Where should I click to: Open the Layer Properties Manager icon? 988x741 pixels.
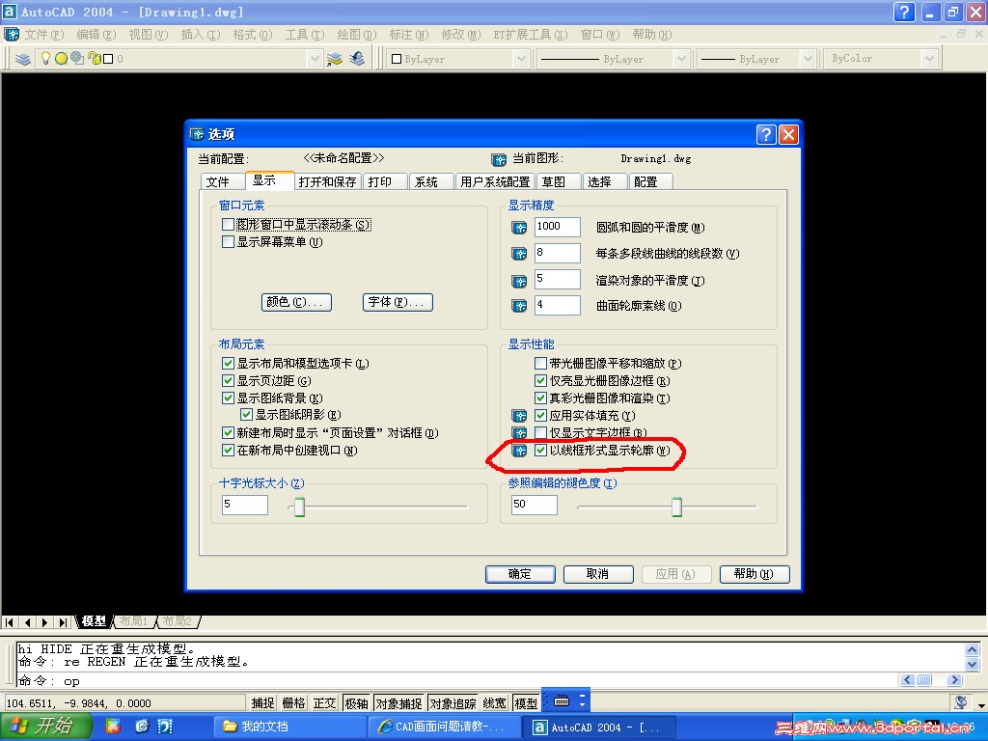(x=23, y=59)
